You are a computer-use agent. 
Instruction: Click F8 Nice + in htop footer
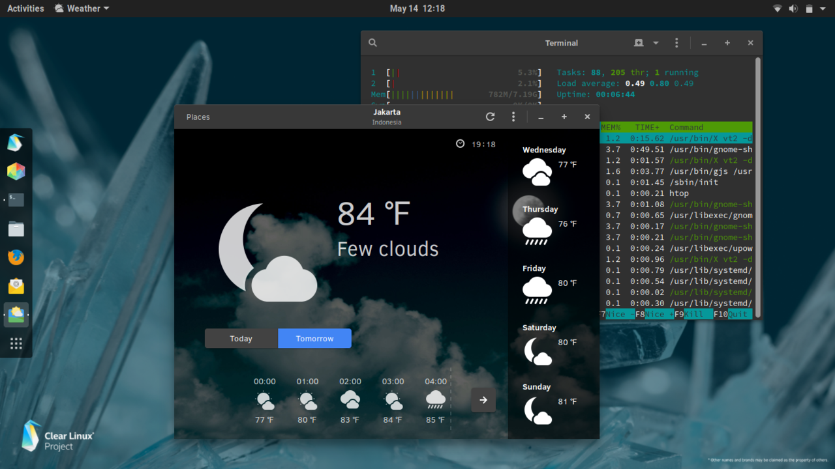[x=655, y=314]
